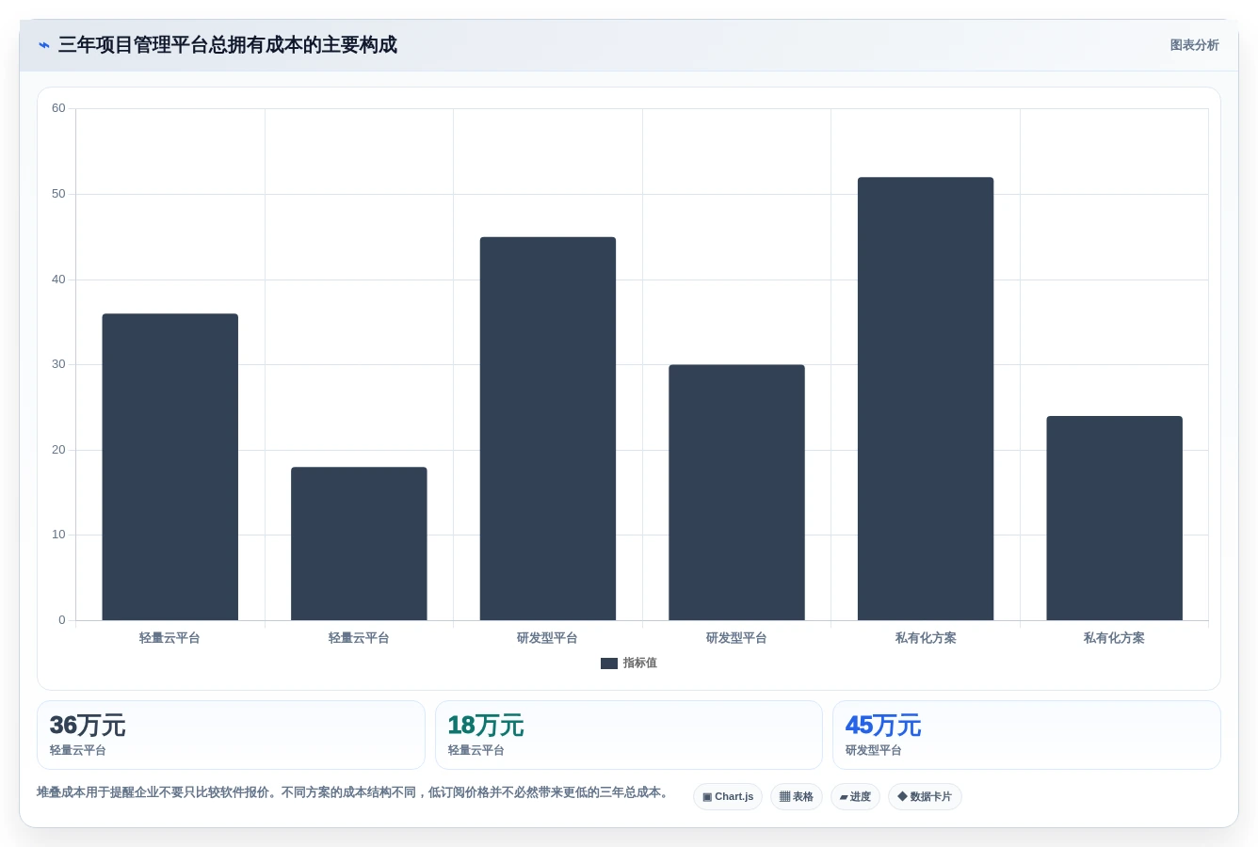This screenshot has width=1258, height=847.
Task: Click the tallest bar valued 52
Action: (x=926, y=399)
